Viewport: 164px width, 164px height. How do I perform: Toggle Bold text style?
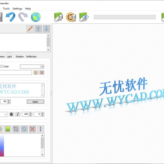pos(12,114)
